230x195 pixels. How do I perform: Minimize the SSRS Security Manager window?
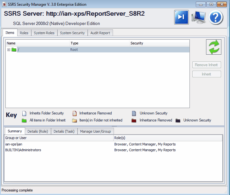(201, 4)
